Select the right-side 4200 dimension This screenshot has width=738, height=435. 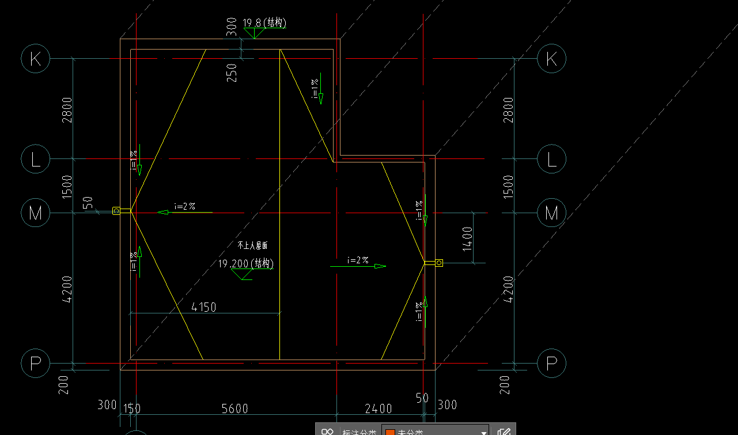point(508,289)
